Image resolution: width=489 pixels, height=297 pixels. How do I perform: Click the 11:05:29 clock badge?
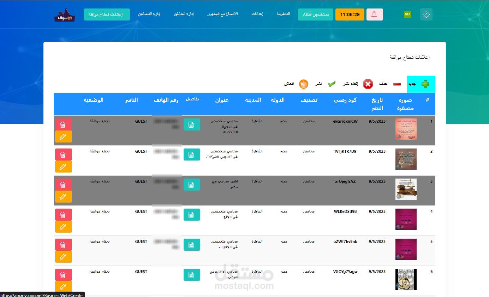tap(350, 14)
